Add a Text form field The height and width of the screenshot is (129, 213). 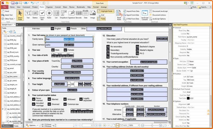pos(28,14)
